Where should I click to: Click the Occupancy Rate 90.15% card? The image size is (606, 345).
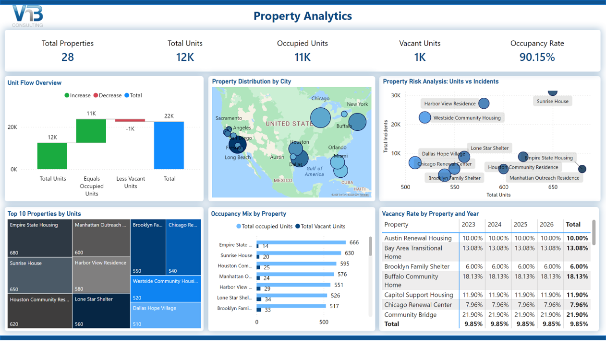click(x=537, y=51)
